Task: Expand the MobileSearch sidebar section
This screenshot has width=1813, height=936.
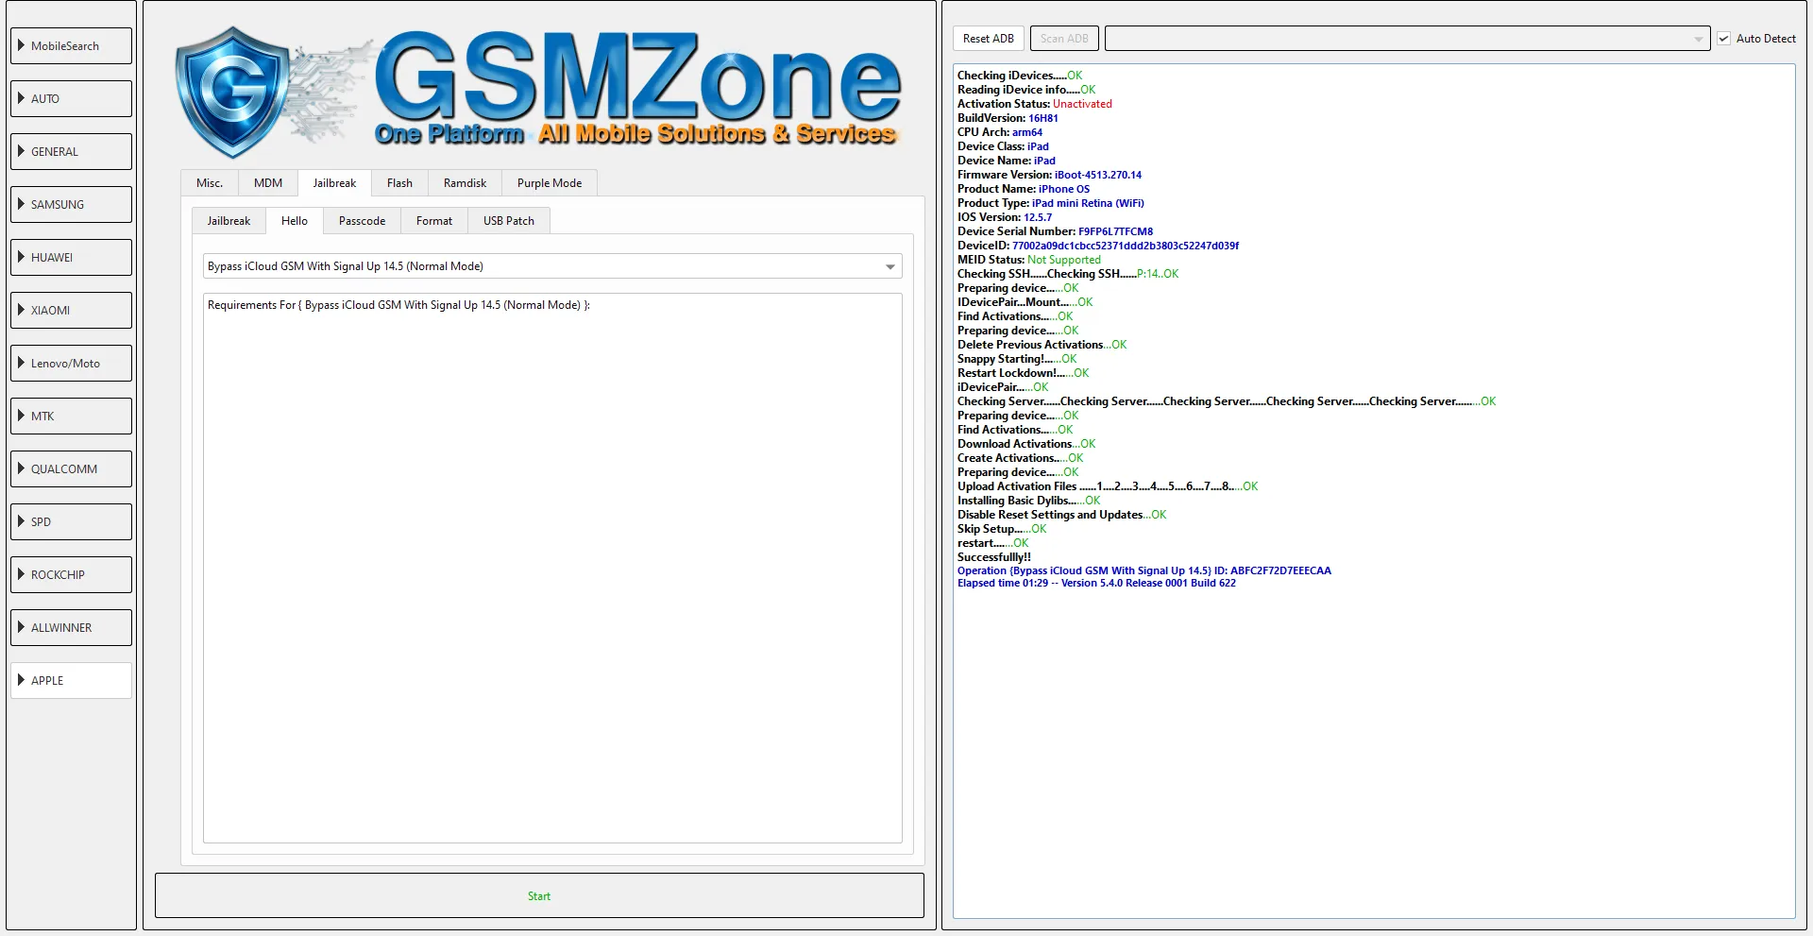Action: click(x=71, y=46)
